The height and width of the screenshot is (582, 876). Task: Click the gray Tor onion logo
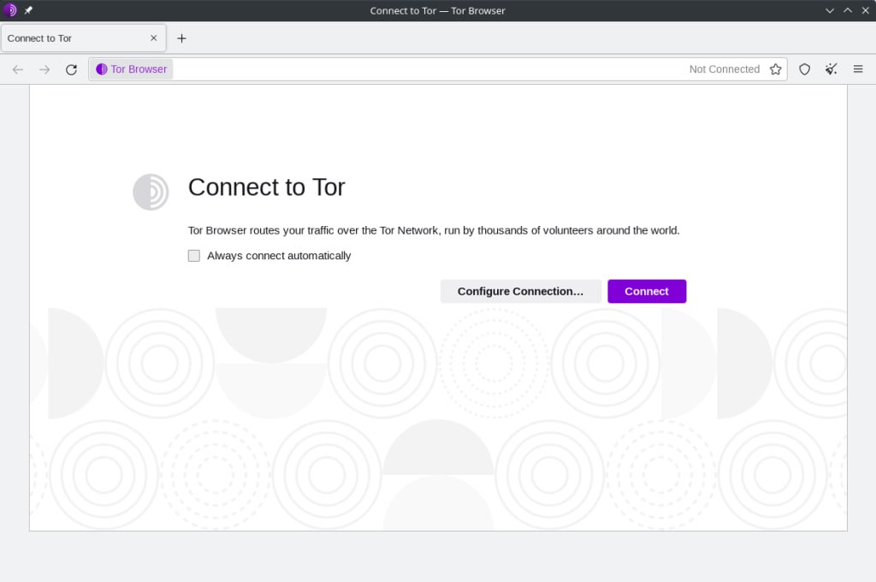151,192
